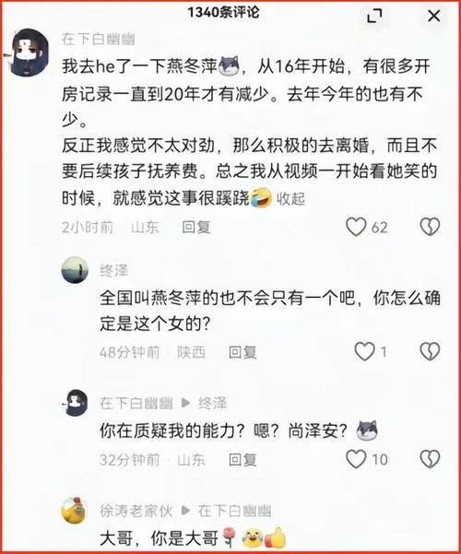Dislike 终泽's reply from 陕西
The image size is (461, 554).
coord(430,351)
